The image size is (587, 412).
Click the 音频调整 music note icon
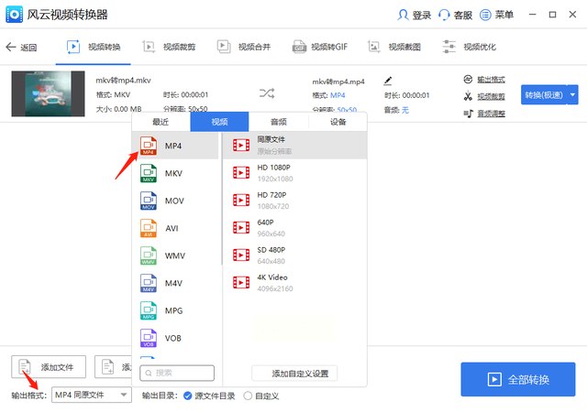[x=468, y=114]
